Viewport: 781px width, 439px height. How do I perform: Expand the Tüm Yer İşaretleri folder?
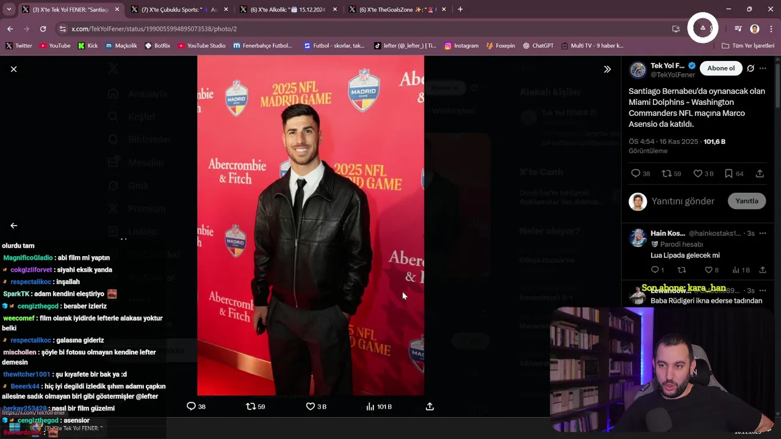click(747, 46)
